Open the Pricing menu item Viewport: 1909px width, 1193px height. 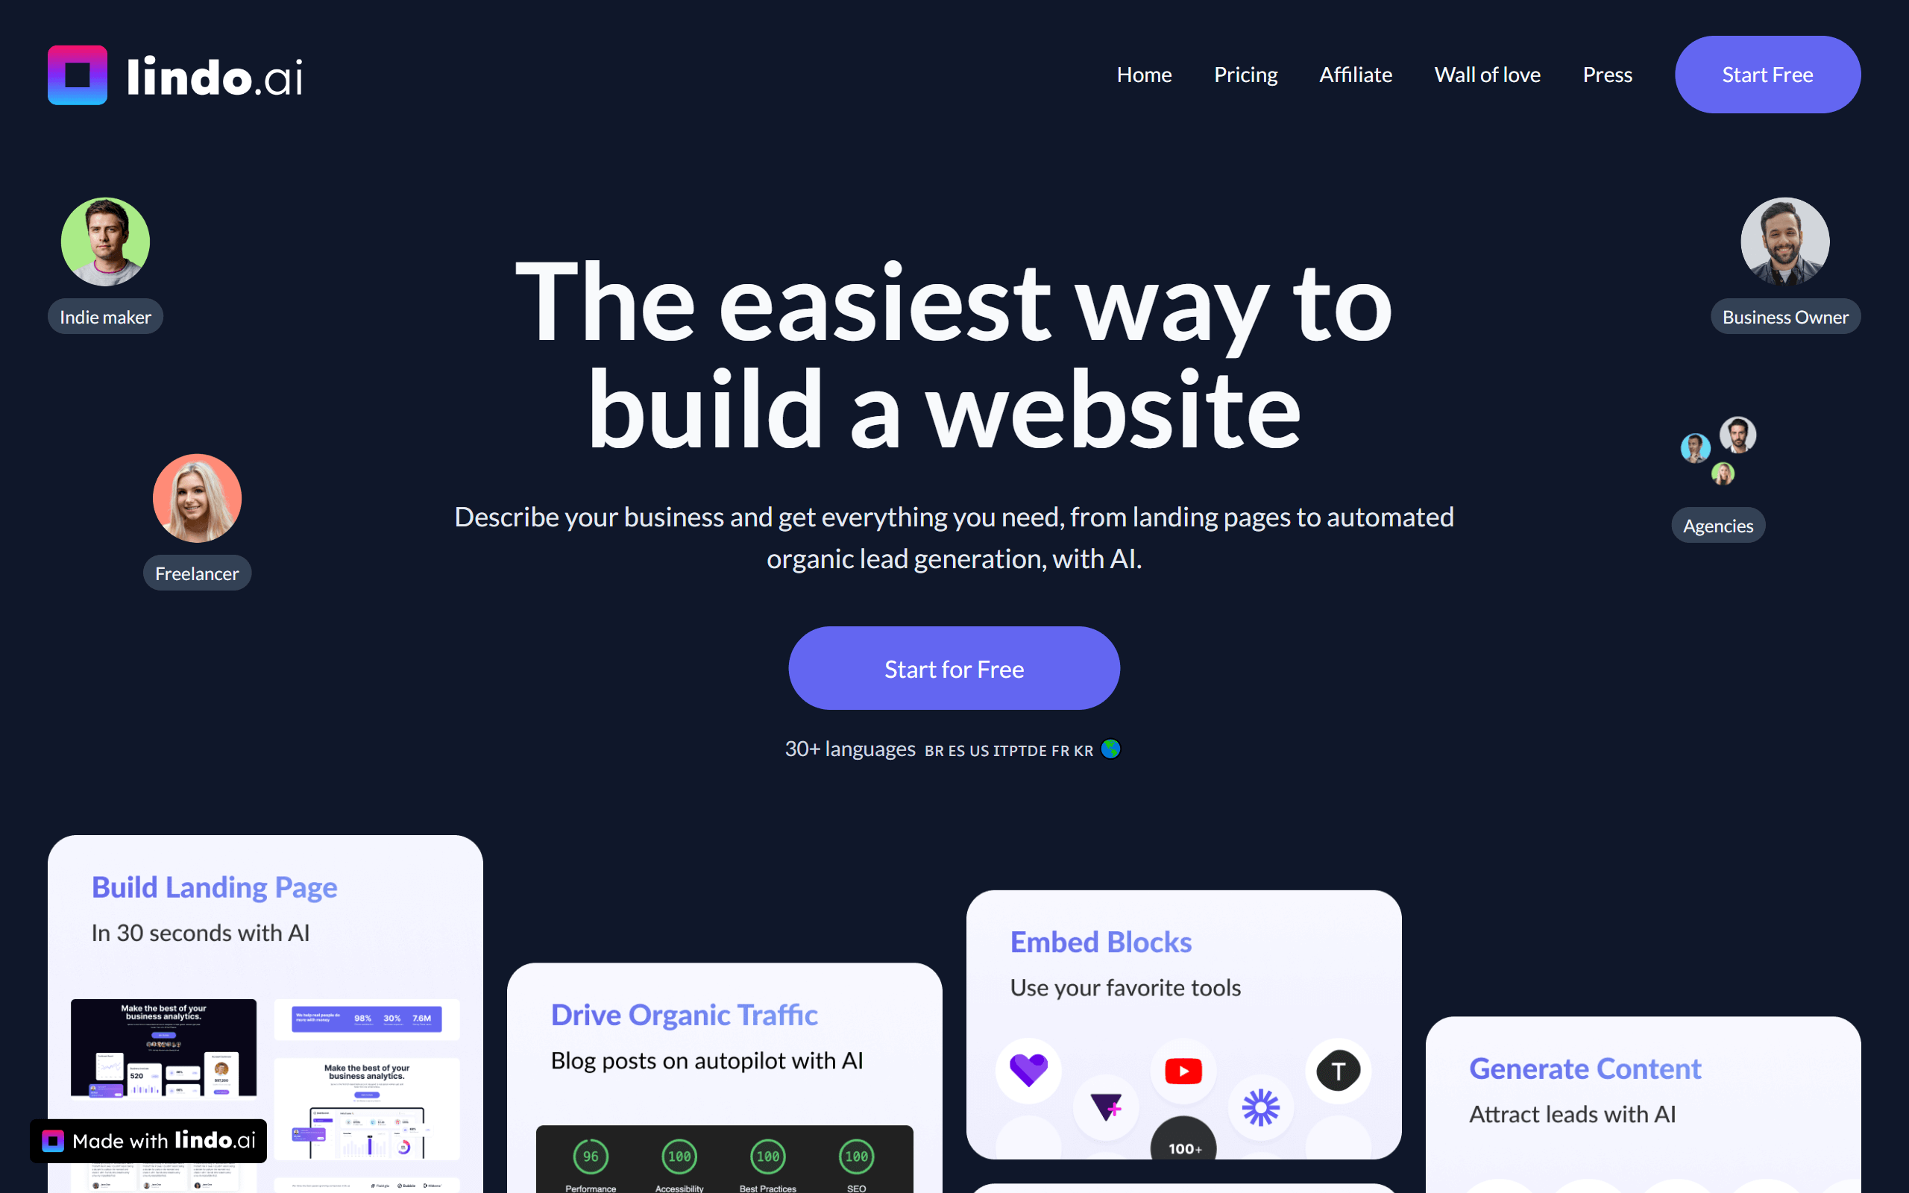pos(1245,75)
